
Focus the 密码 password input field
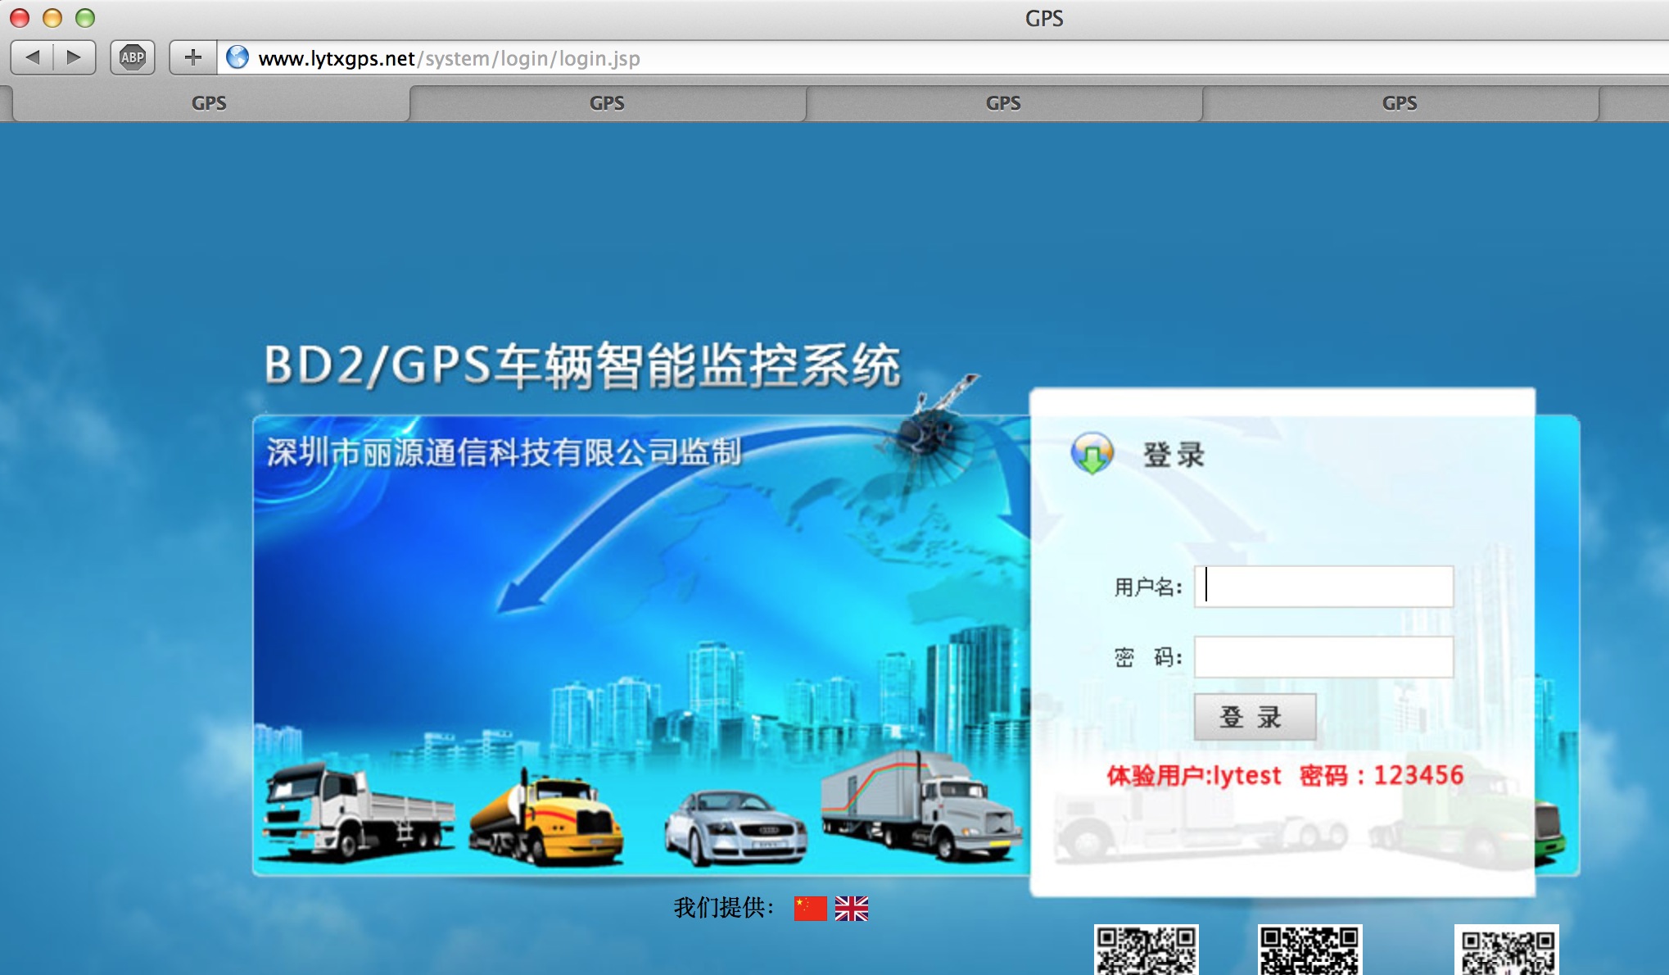(1323, 657)
